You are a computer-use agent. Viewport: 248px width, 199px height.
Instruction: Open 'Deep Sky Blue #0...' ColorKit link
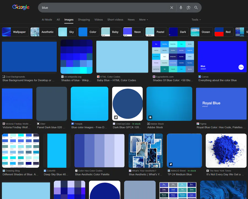tap(56, 174)
